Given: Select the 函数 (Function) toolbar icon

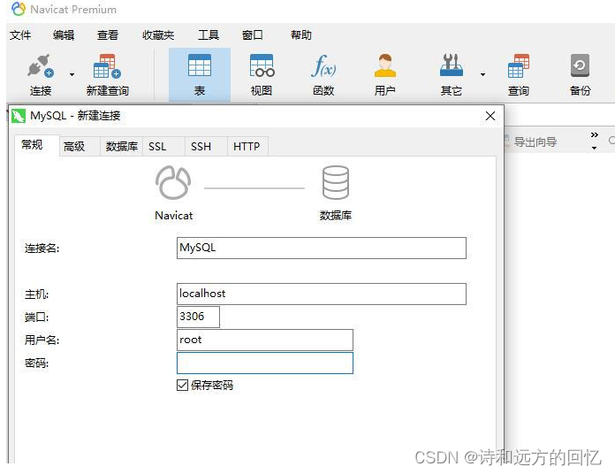Looking at the screenshot, I should 323,65.
